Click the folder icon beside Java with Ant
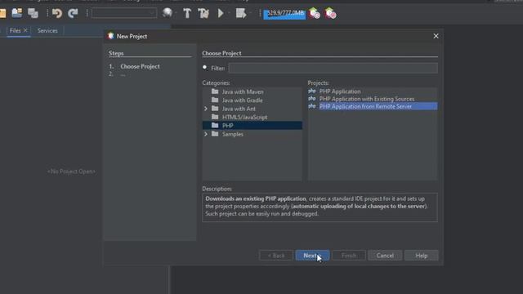Screen dimensions: 523x294 click(x=215, y=109)
